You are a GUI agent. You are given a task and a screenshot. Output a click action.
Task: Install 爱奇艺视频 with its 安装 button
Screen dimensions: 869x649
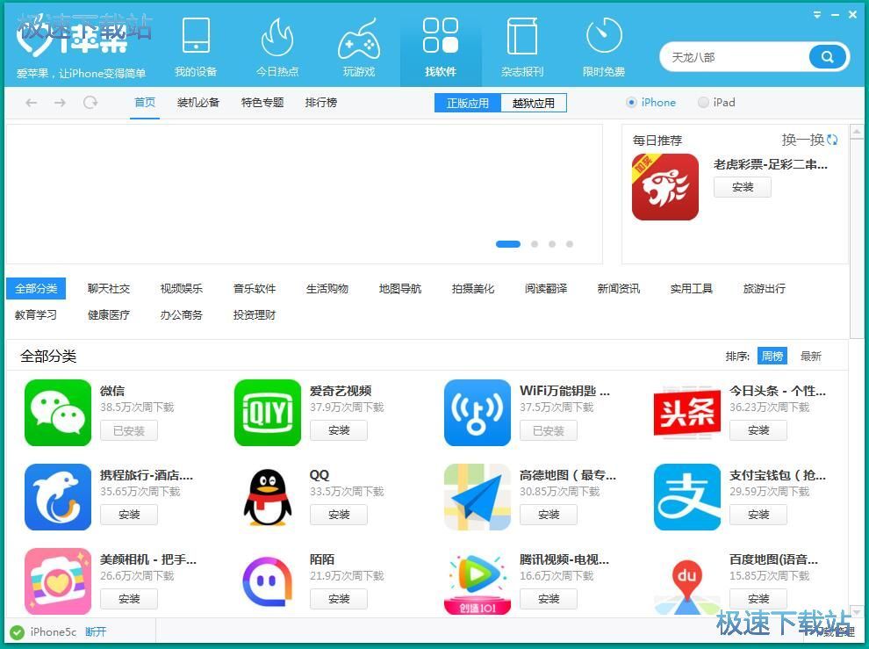click(339, 430)
